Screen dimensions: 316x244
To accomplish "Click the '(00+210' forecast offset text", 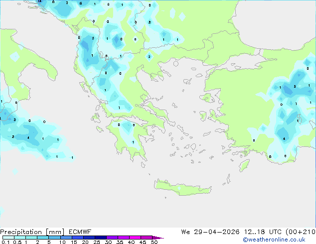I will (x=301, y=232).
